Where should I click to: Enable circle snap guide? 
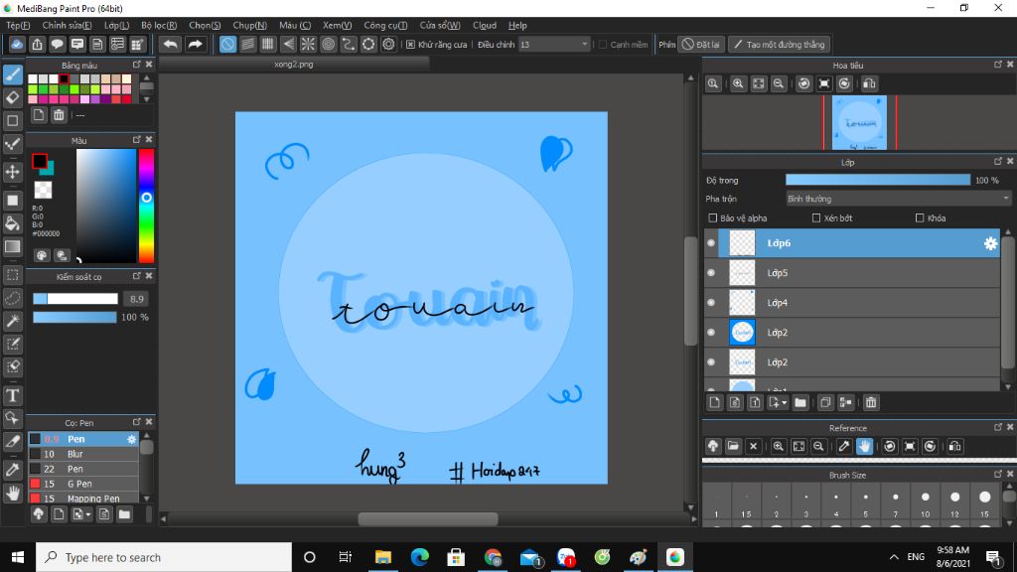point(328,44)
